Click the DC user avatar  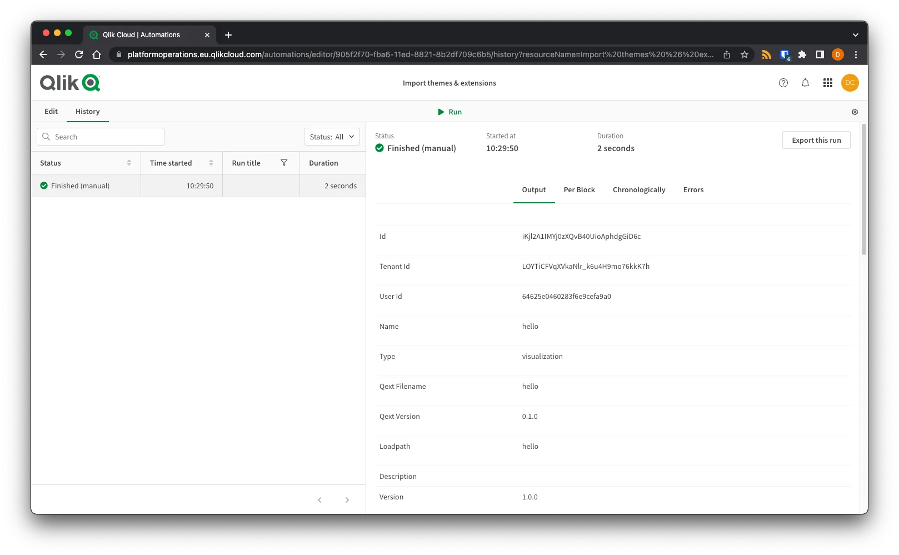(850, 82)
